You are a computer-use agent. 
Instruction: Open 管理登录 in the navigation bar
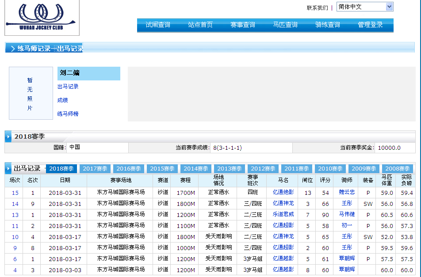[370, 25]
